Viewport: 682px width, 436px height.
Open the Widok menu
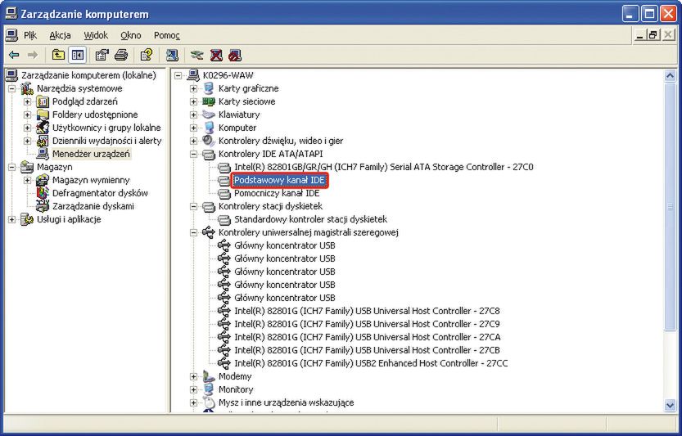[x=96, y=35]
